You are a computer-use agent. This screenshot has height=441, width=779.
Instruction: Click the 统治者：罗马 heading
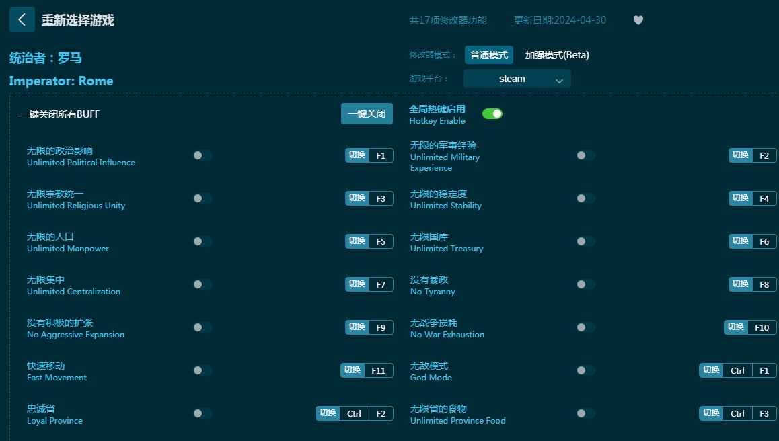pos(46,58)
